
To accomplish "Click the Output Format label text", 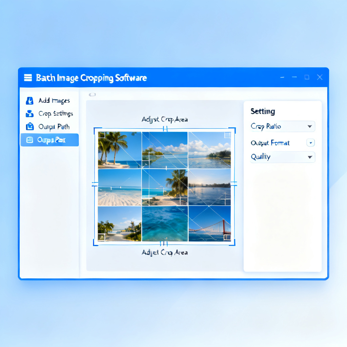I will (270, 143).
